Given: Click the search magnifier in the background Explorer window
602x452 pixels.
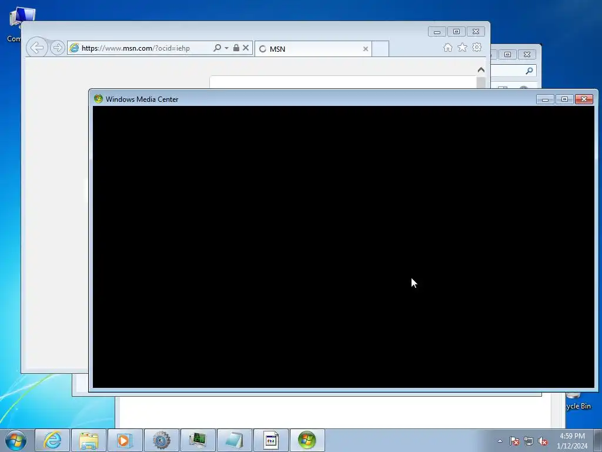Looking at the screenshot, I should (530, 71).
